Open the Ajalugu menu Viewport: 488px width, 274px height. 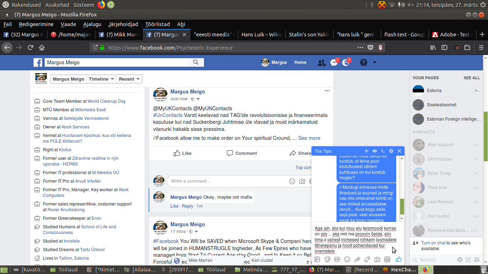[x=92, y=24]
